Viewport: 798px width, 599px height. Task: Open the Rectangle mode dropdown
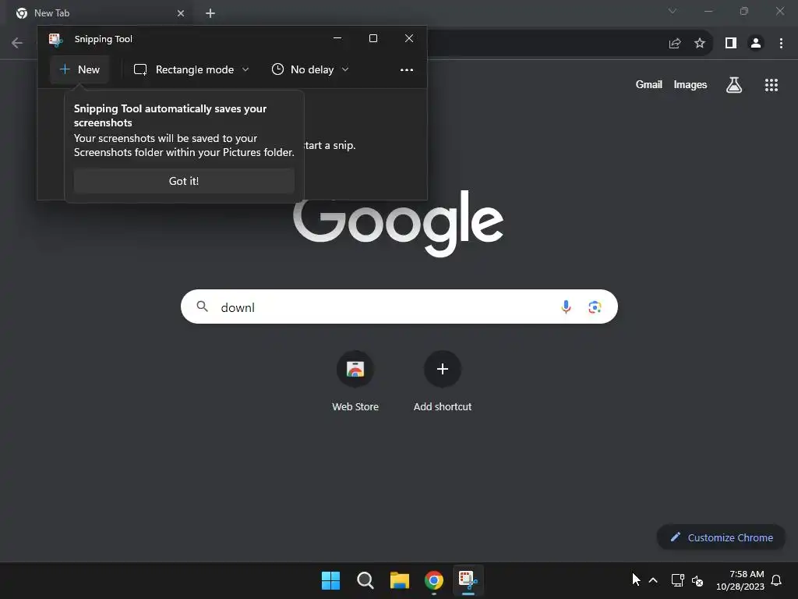192,69
